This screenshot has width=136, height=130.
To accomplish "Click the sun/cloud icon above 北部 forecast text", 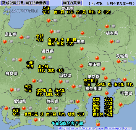I will click(55, 31).
